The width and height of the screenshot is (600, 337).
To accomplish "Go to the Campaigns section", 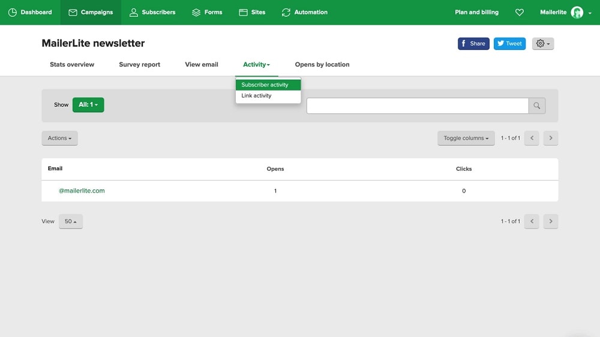I will click(91, 12).
